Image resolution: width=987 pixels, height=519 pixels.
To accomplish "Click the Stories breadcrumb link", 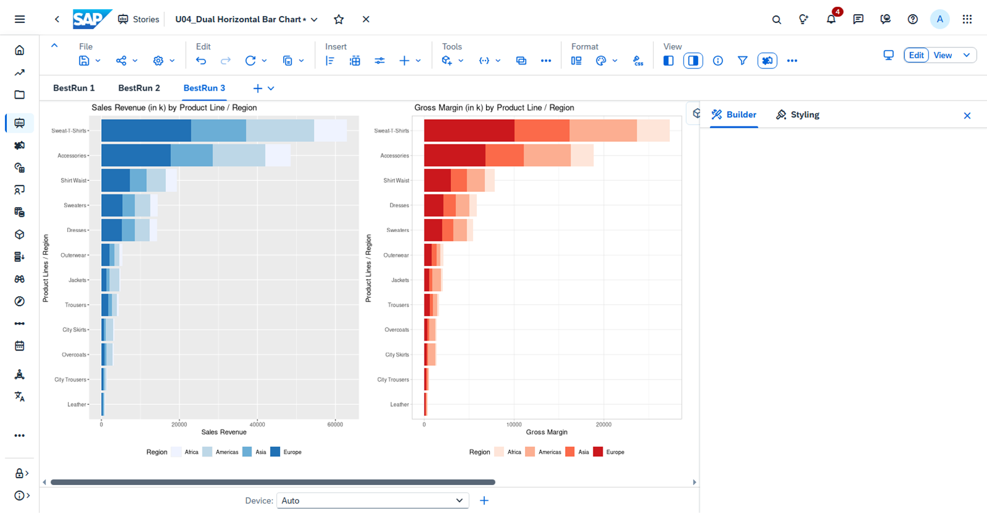I will point(146,19).
